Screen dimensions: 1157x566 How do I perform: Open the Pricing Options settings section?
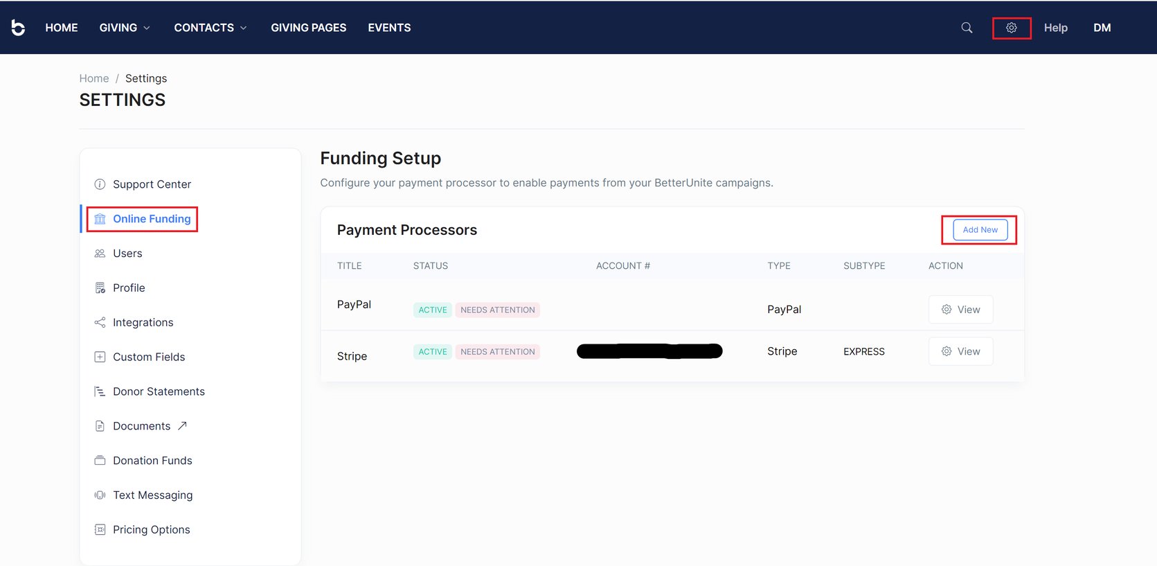(x=152, y=530)
